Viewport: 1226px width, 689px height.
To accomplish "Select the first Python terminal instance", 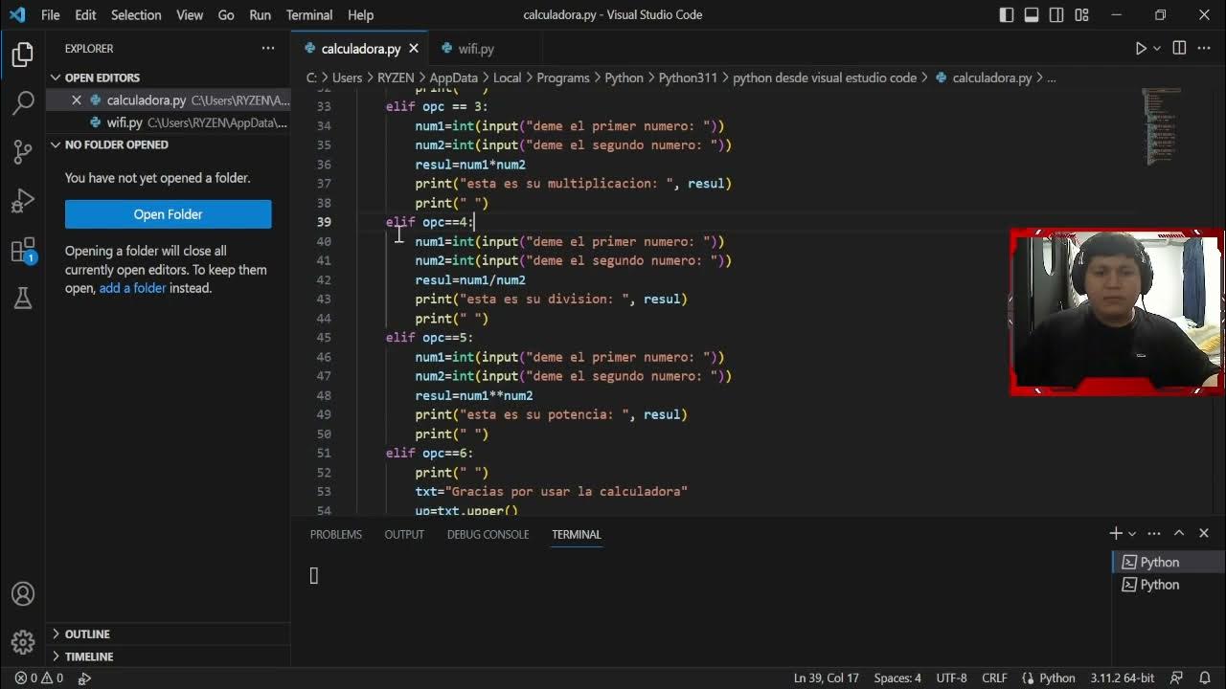I will tap(1169, 562).
